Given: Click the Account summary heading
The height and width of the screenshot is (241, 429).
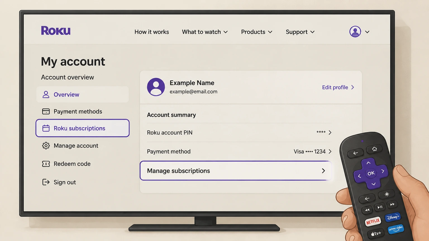Looking at the screenshot, I should tap(171, 115).
